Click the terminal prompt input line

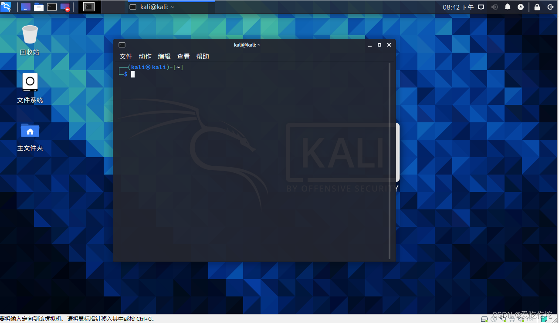pyautogui.click(x=253, y=74)
